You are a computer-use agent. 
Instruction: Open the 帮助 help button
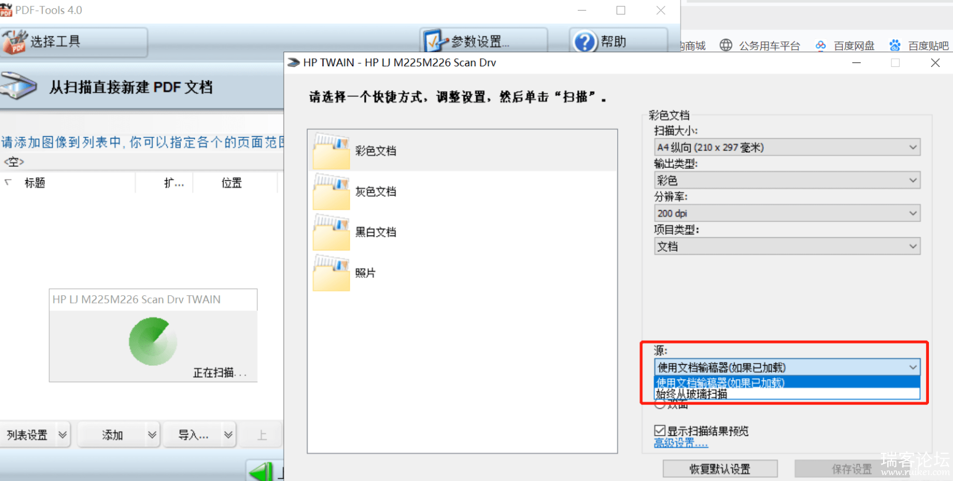(618, 42)
